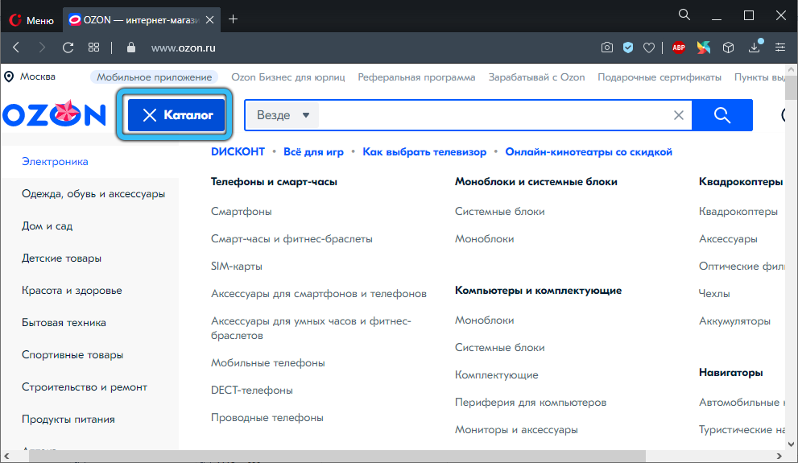Image resolution: width=798 pixels, height=463 pixels.
Task: Open the Opera Меню button
Action: click(31, 20)
